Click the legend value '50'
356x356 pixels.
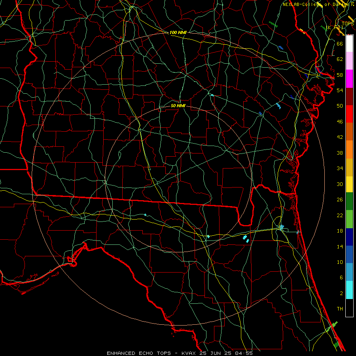340,106
